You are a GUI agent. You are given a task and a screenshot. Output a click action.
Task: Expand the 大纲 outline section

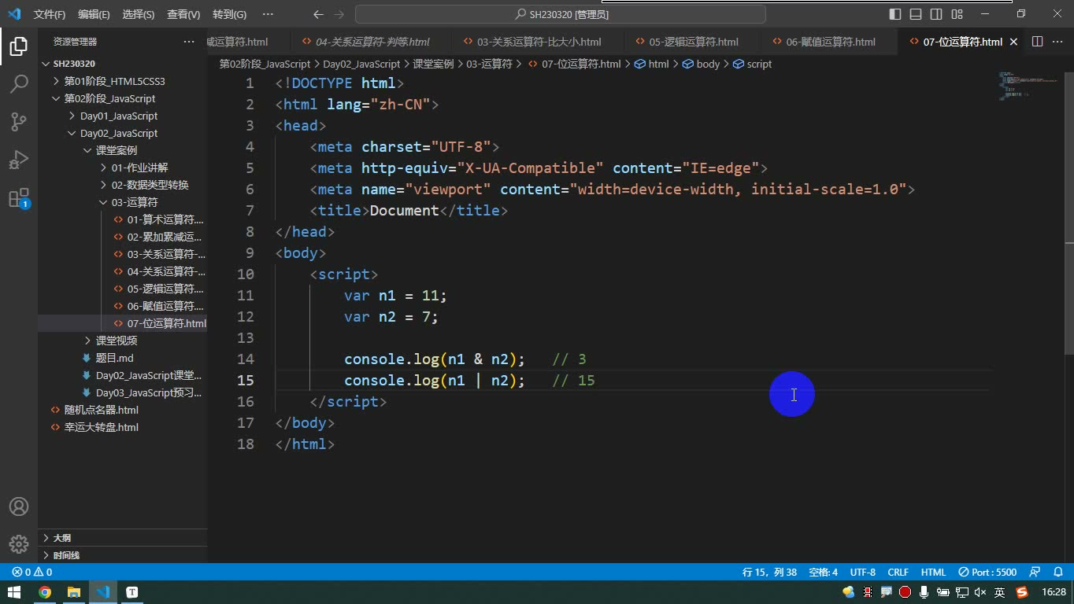(x=123, y=538)
